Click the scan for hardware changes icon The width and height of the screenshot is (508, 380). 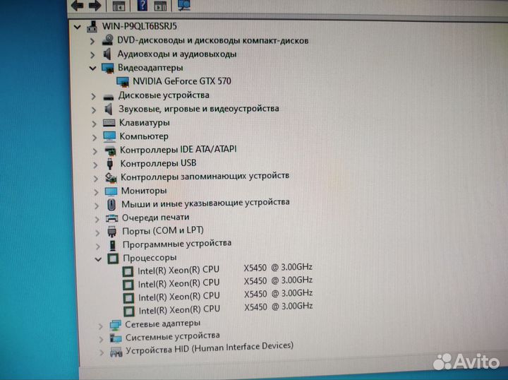[x=184, y=5]
